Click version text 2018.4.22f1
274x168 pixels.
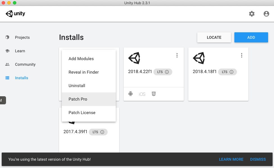pos(140,72)
